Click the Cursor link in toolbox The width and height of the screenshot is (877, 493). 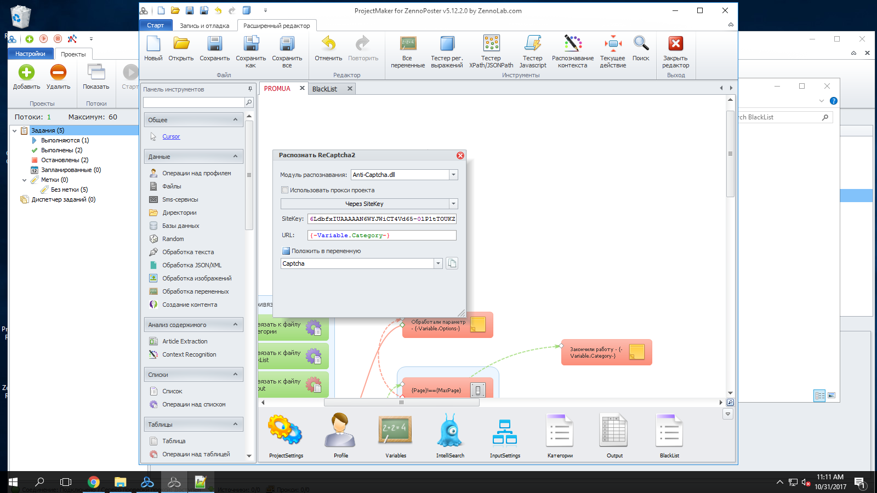point(171,136)
